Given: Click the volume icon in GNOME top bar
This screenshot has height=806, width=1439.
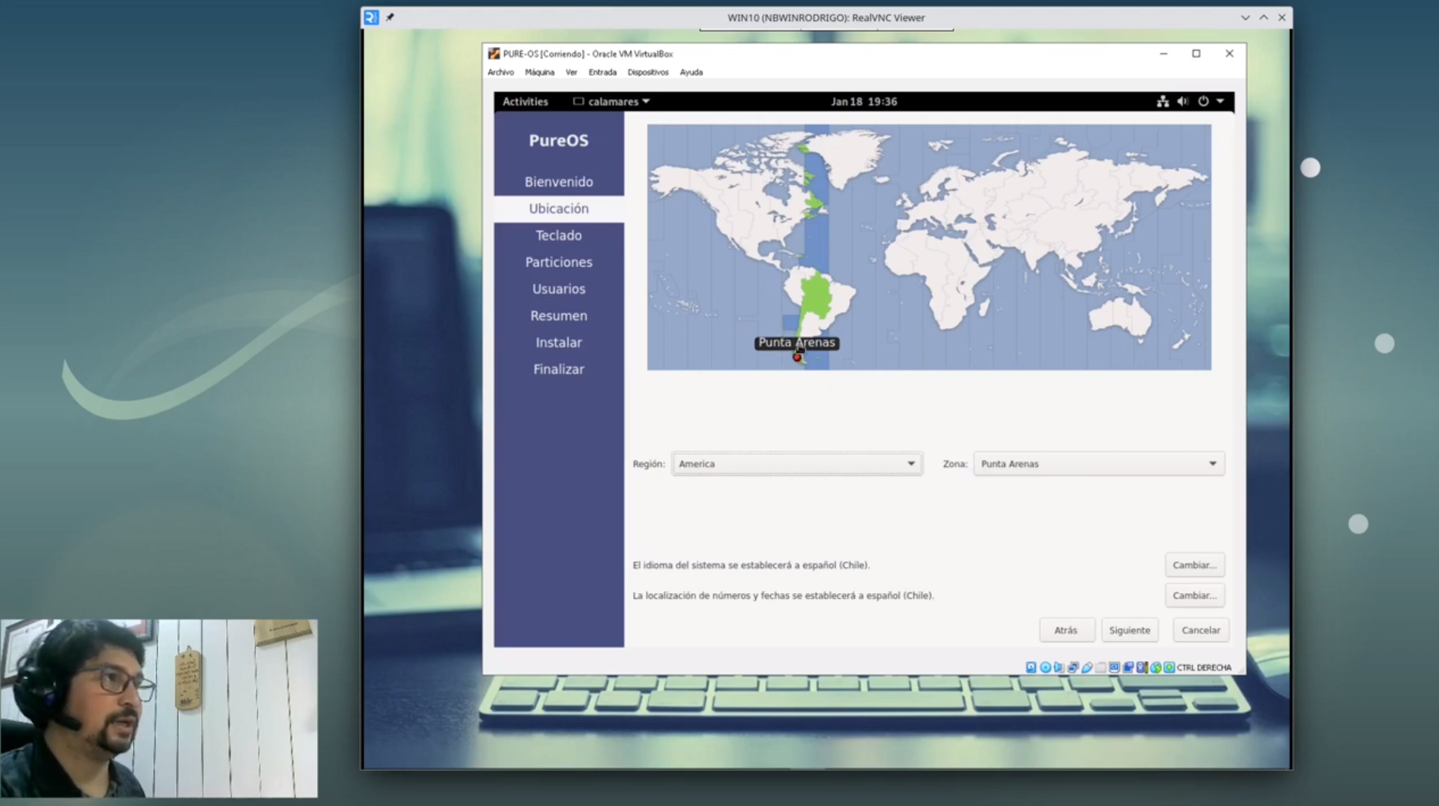Looking at the screenshot, I should [x=1183, y=101].
